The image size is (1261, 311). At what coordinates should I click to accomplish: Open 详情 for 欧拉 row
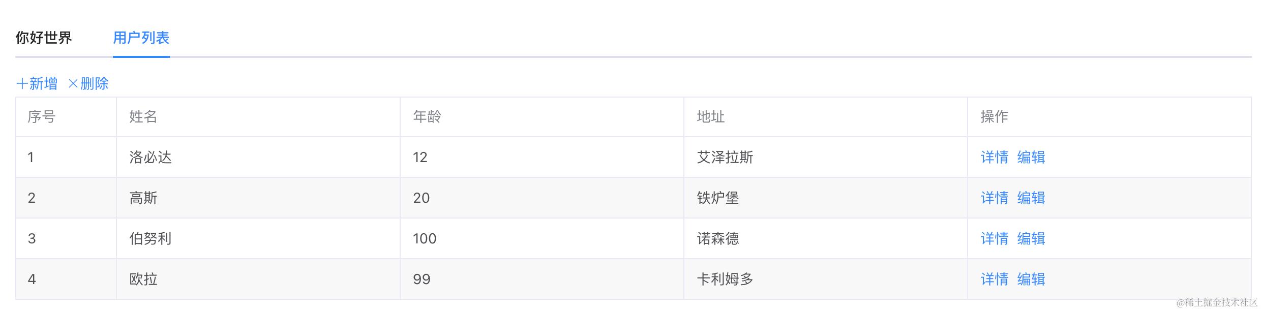(x=994, y=279)
